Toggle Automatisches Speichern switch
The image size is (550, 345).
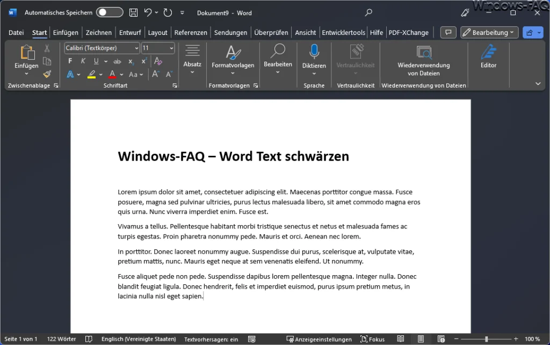110,13
